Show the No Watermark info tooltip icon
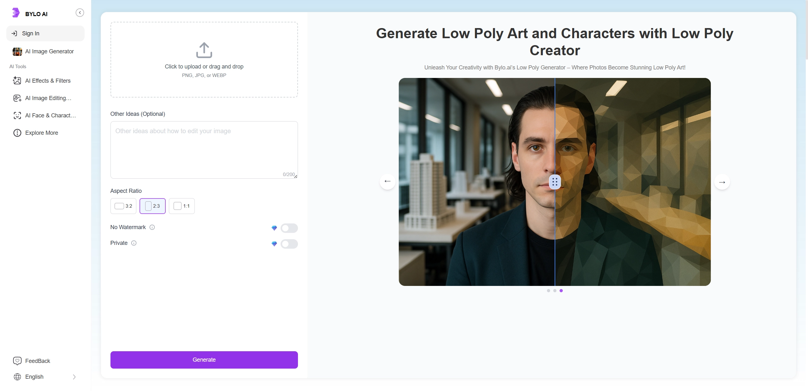808x391 pixels. point(152,227)
